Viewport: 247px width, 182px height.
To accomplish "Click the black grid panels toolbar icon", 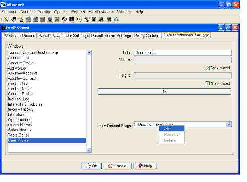I will 72,19.
